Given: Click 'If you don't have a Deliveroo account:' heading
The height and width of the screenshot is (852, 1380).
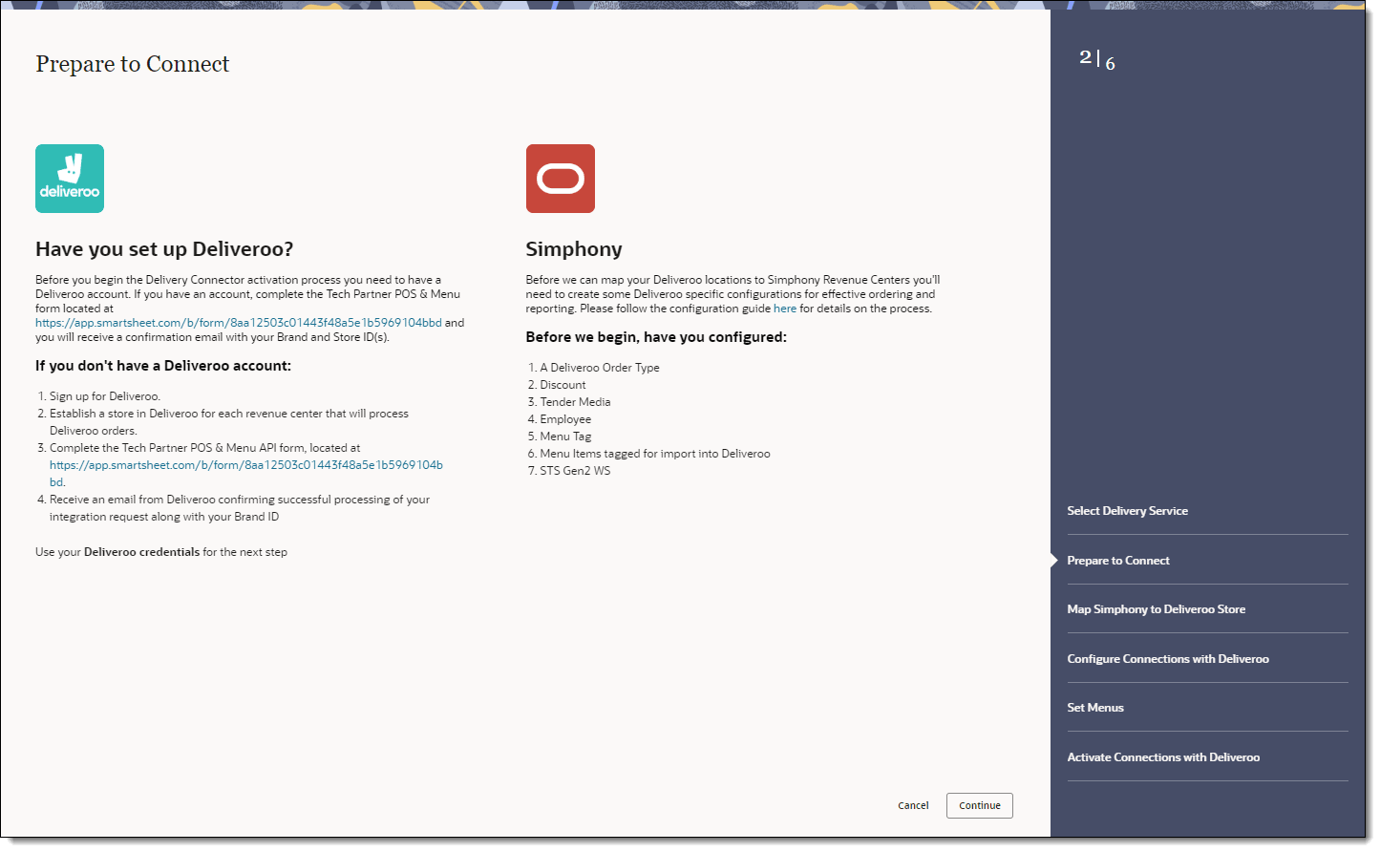Looking at the screenshot, I should 163,366.
